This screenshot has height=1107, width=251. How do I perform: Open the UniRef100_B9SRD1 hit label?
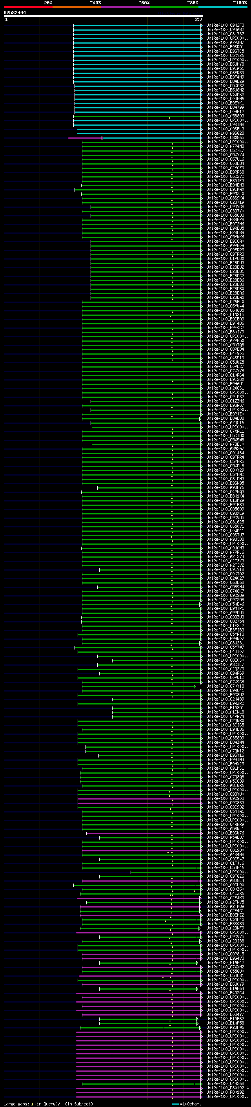[225, 47]
